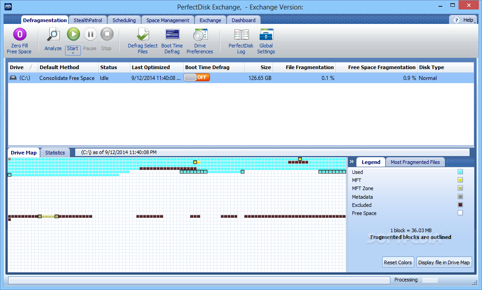
Task: Sort by the Drive column header
Action: [x=23, y=67]
